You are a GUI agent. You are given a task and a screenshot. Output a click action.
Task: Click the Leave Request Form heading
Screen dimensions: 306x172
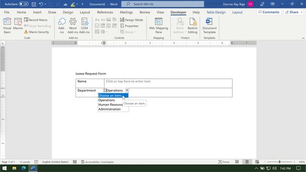[91, 74]
